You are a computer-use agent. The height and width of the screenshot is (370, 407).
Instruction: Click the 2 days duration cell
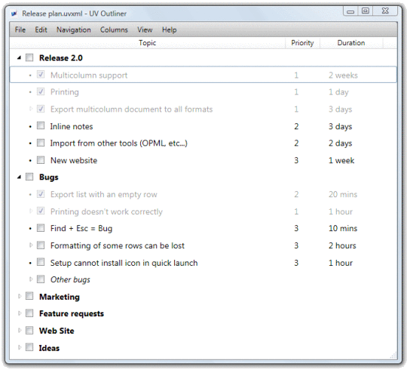pyautogui.click(x=340, y=143)
